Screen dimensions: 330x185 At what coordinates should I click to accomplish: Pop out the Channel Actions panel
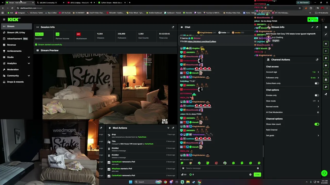(317, 60)
